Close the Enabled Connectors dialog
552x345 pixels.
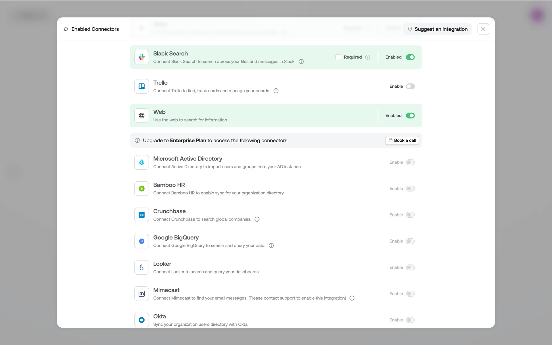click(x=483, y=29)
